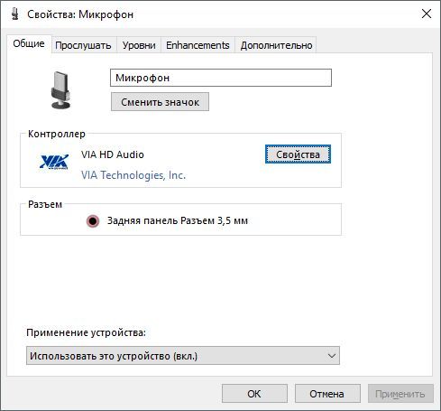This screenshot has width=441, height=411.
Task: Open the Уровни tab
Action: [139, 45]
